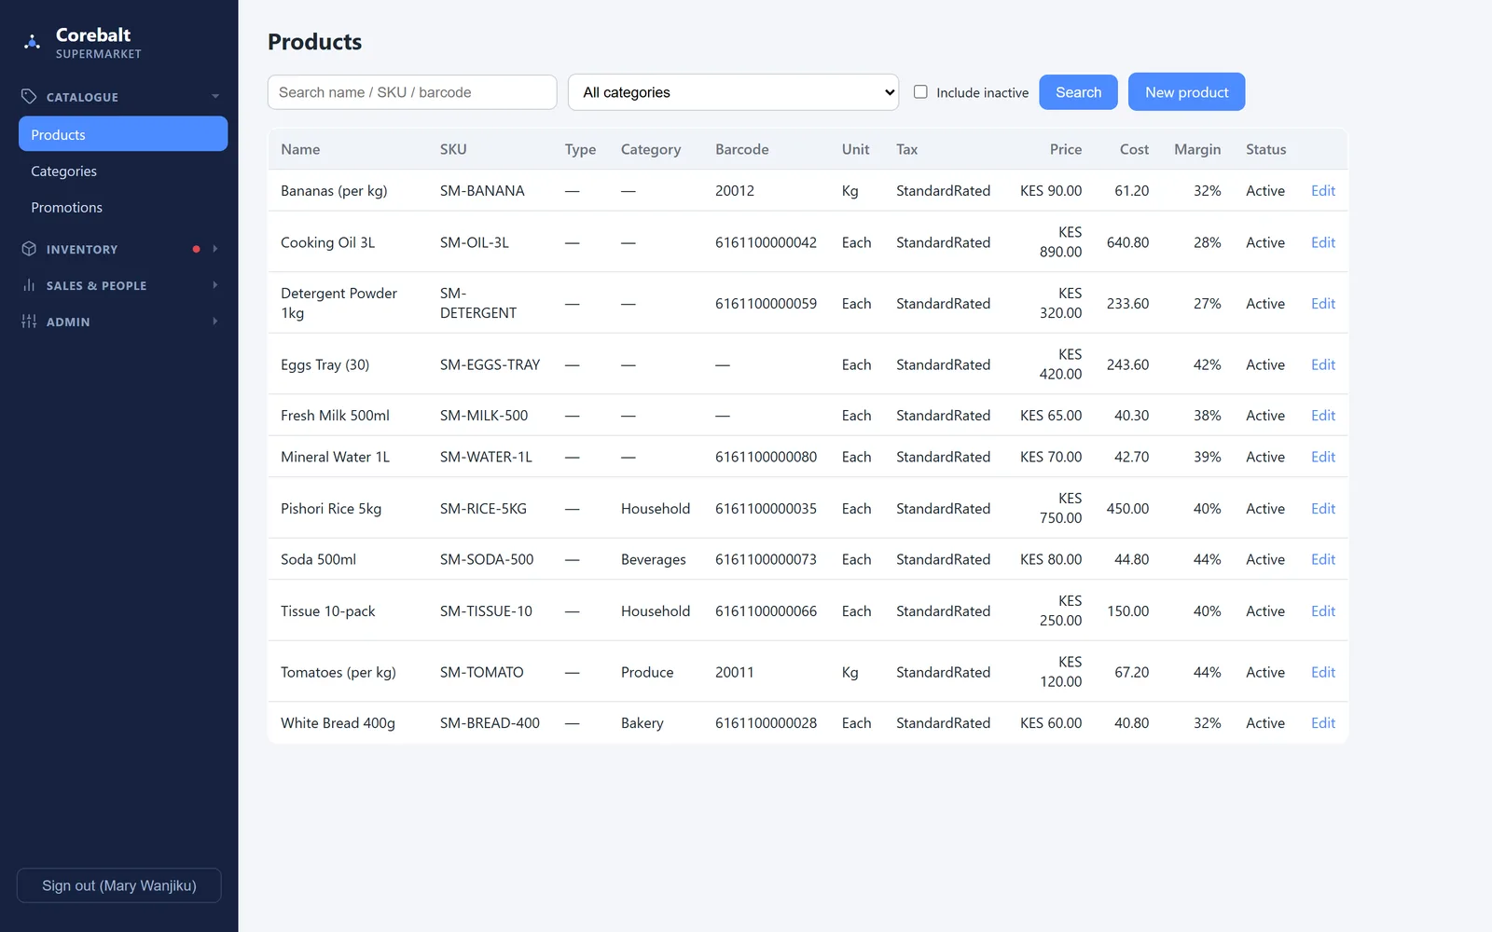Click the Inventory box icon
The image size is (1492, 932).
point(29,249)
